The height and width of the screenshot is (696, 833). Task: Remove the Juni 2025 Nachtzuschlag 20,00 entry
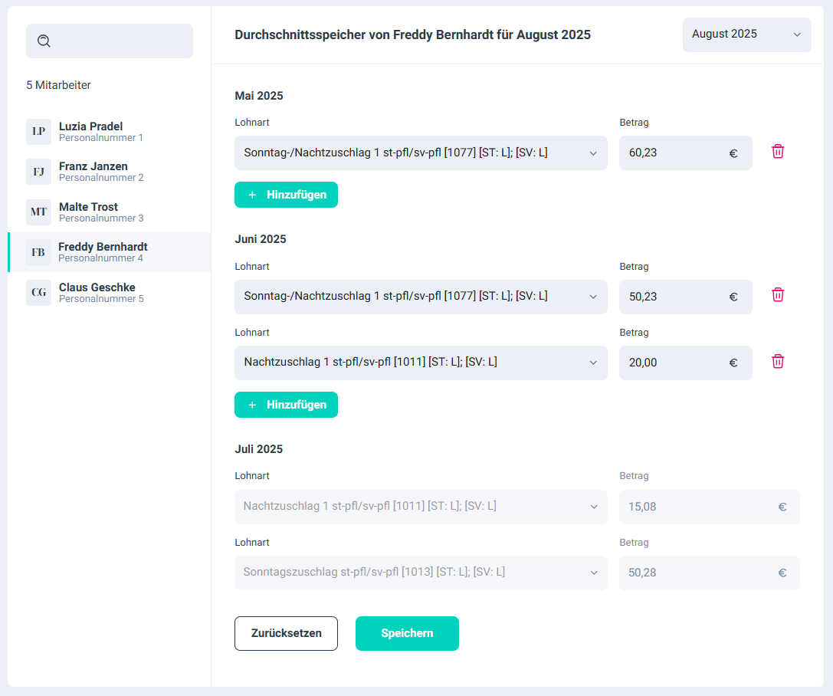pyautogui.click(x=777, y=362)
